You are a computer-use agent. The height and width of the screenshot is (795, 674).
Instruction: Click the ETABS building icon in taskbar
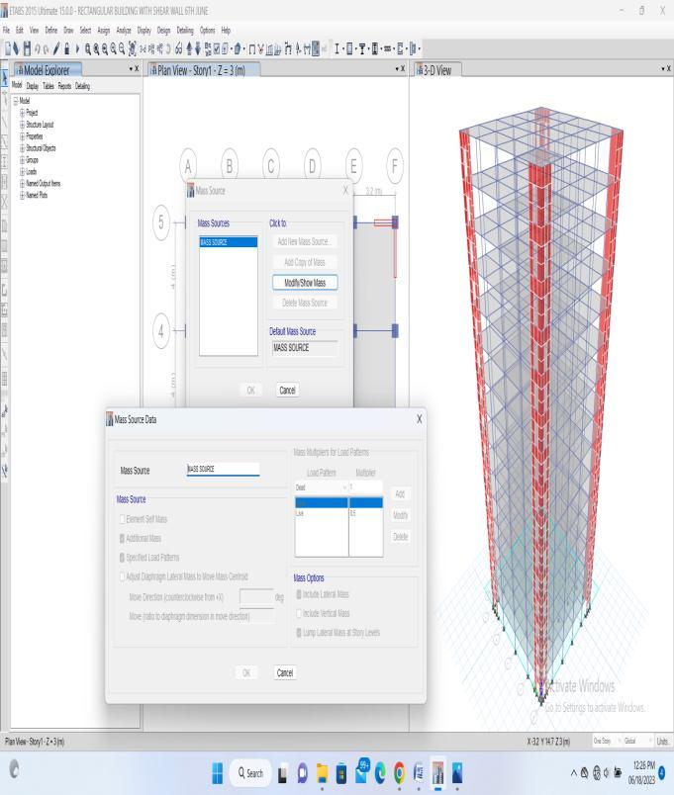[x=437, y=772]
